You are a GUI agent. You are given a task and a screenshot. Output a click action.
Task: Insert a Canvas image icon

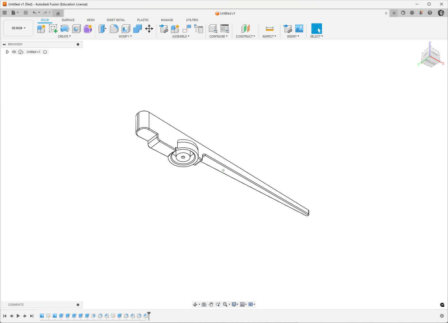click(299, 29)
